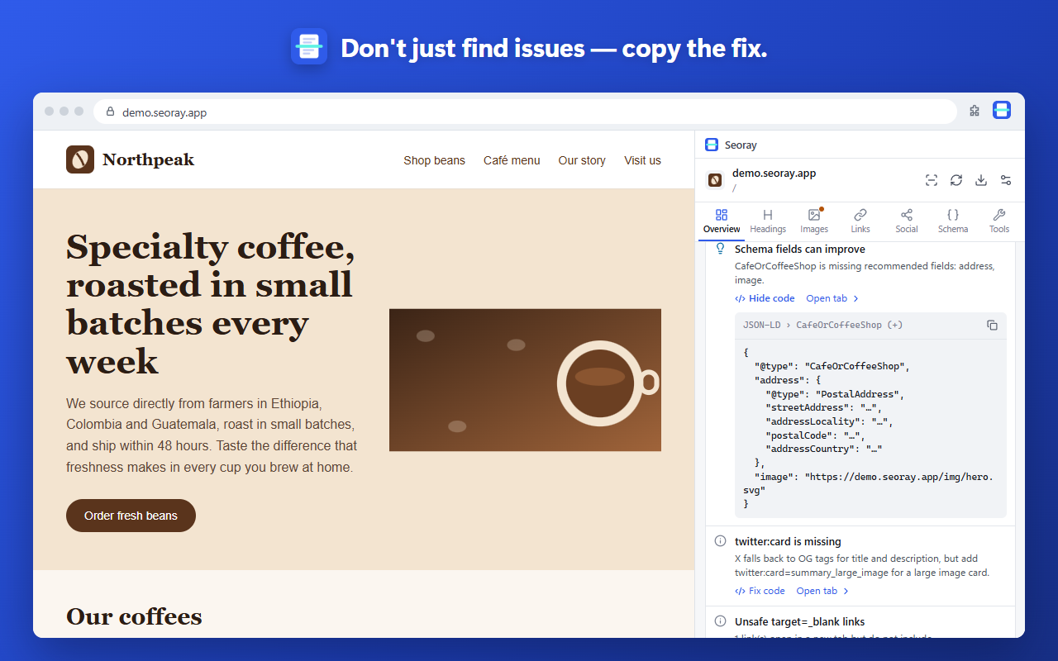Click the Order fresh beans button
The width and height of the screenshot is (1058, 661).
tap(131, 516)
